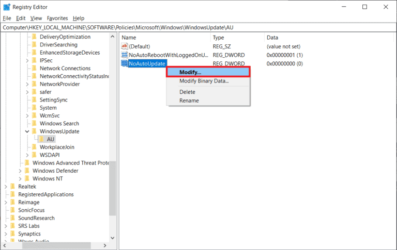Select the NetworkConnectivityStatusIndicator key
Viewport: 397px width, 250px height.
tap(74, 76)
